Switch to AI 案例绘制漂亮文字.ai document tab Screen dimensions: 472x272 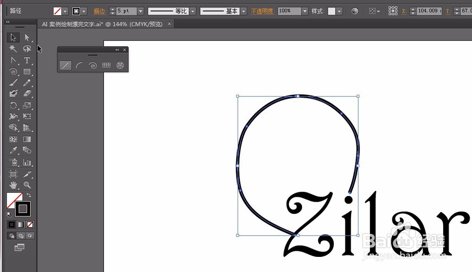coord(102,24)
